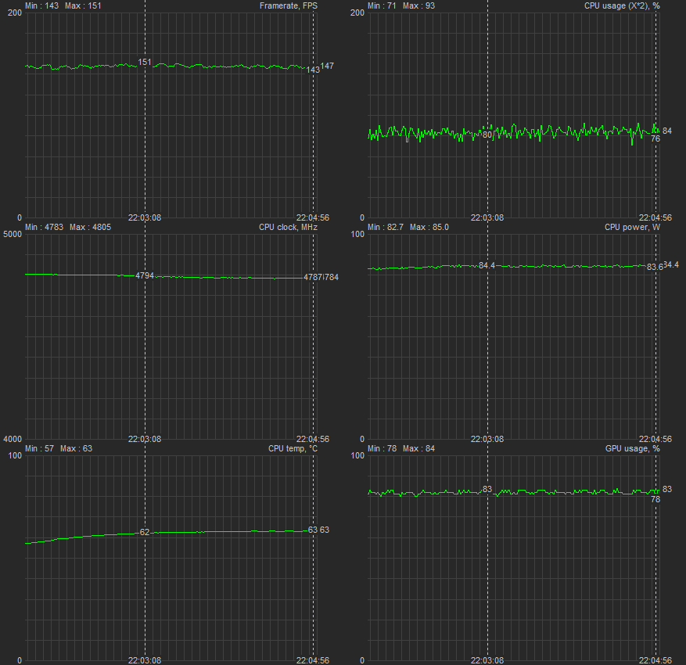Click the 22:03:08 timestamp under the CPU power graph

487,439
